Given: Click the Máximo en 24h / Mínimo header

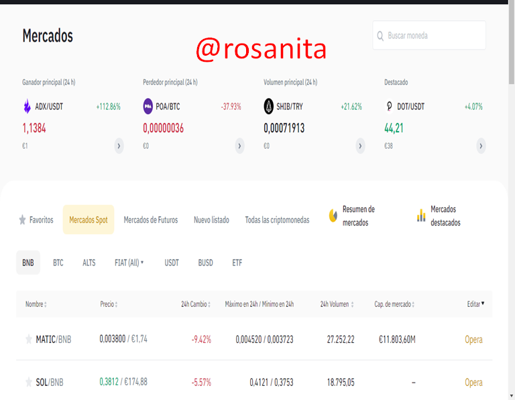Looking at the screenshot, I should [x=259, y=304].
